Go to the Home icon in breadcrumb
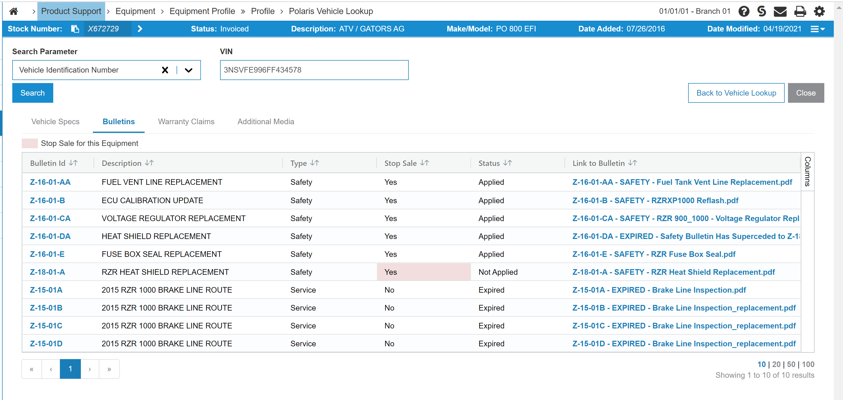 pos(13,12)
